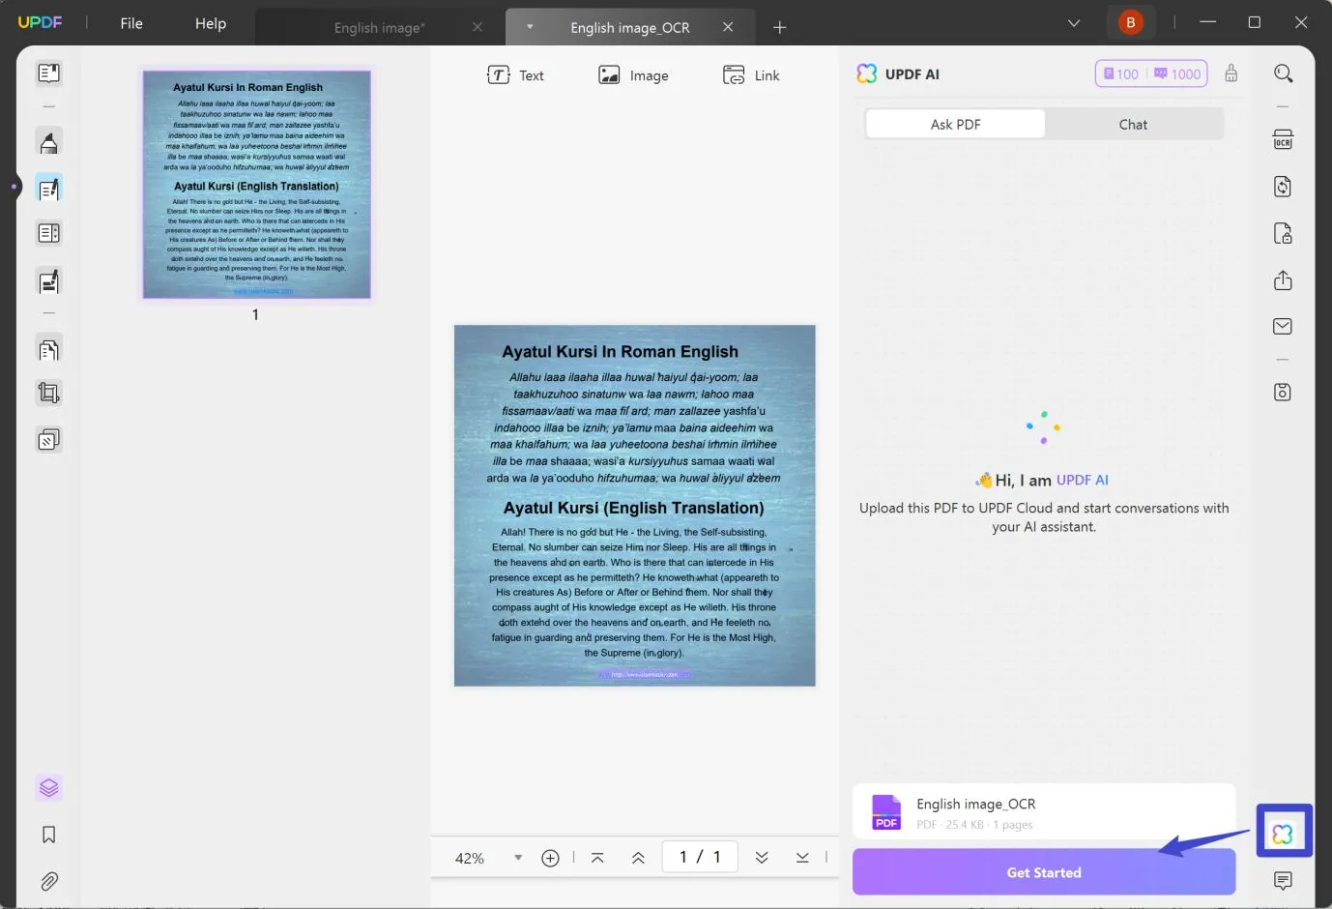Switch to the English image* tab
Viewport: 1332px width, 909px height.
click(379, 28)
